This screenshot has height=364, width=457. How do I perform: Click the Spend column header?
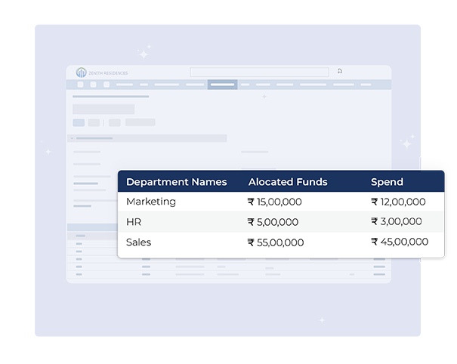click(x=387, y=182)
